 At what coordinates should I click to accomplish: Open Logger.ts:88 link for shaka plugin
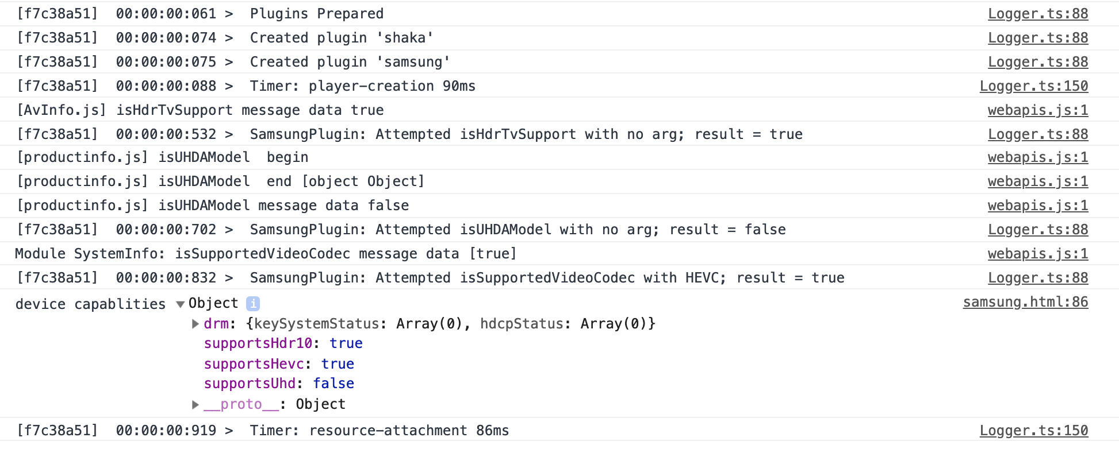tap(1037, 38)
